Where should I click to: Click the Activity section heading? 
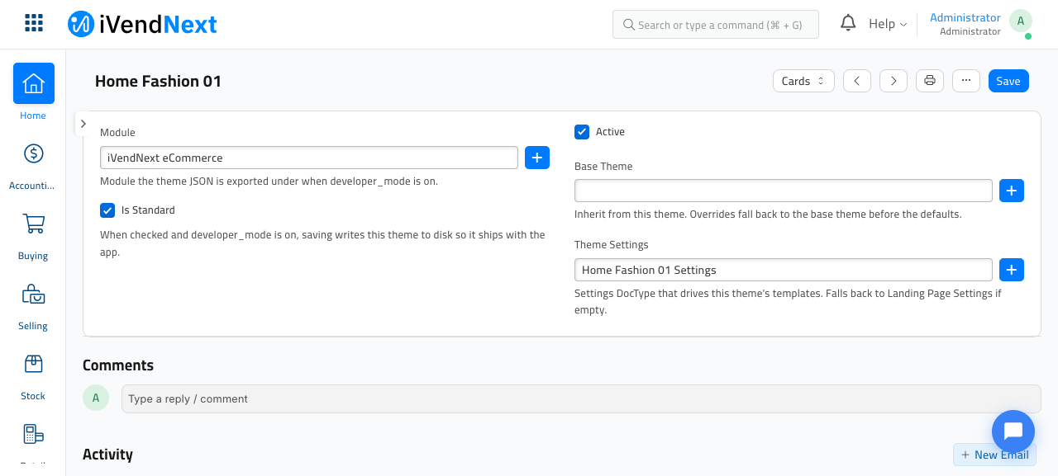[107, 455]
